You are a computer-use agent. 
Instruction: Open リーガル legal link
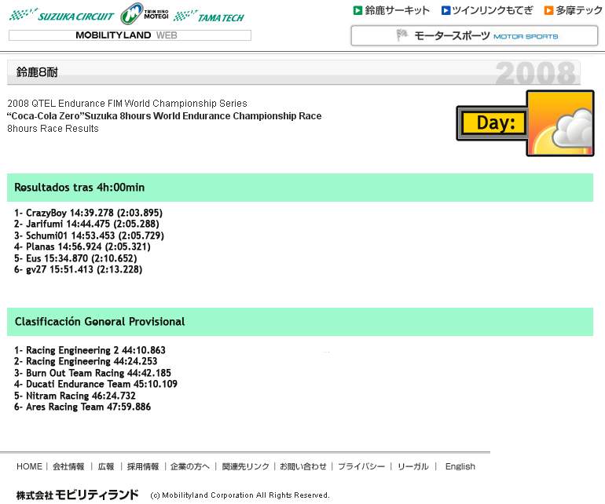pyautogui.click(x=413, y=466)
